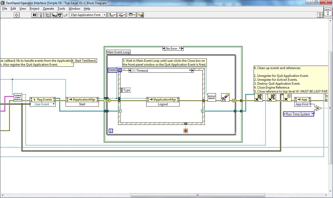Open the Operate menu
The width and height of the screenshot is (333, 198).
48,8
